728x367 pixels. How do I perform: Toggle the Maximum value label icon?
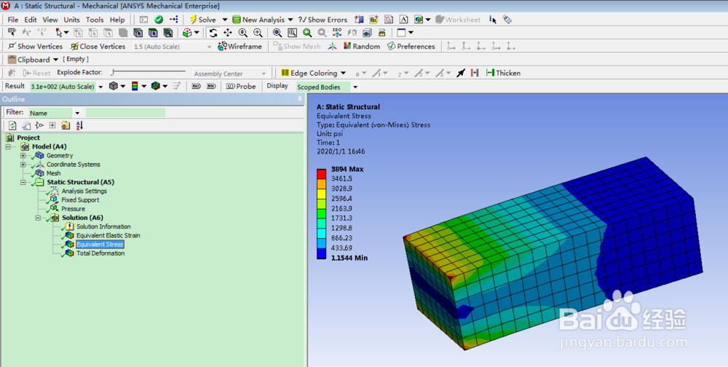pos(196,87)
